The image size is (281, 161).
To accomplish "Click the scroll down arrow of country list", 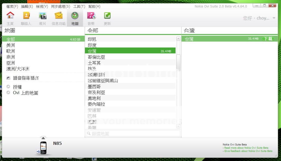I will pos(178,126).
